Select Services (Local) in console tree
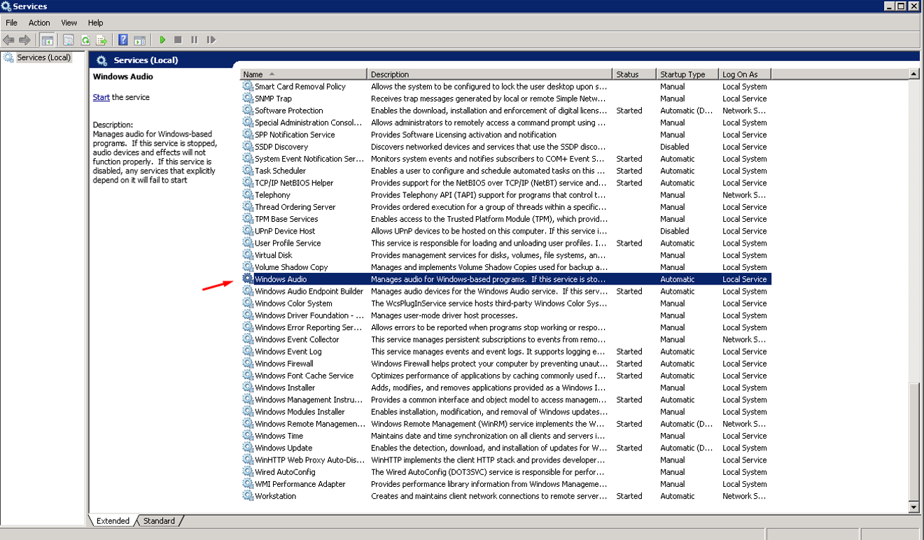Viewport: 924px width, 540px height. point(43,57)
